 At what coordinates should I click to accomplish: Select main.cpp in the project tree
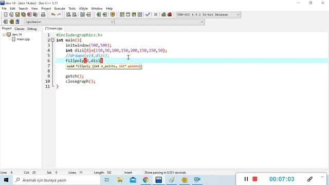(x=23, y=39)
